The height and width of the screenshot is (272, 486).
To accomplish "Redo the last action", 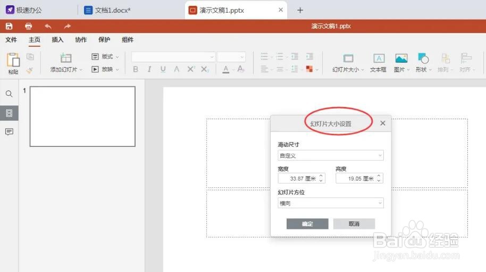I will point(67,26).
